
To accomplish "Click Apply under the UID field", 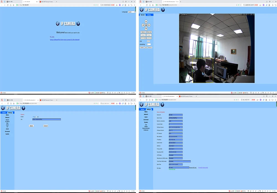I will [x=31, y=126].
